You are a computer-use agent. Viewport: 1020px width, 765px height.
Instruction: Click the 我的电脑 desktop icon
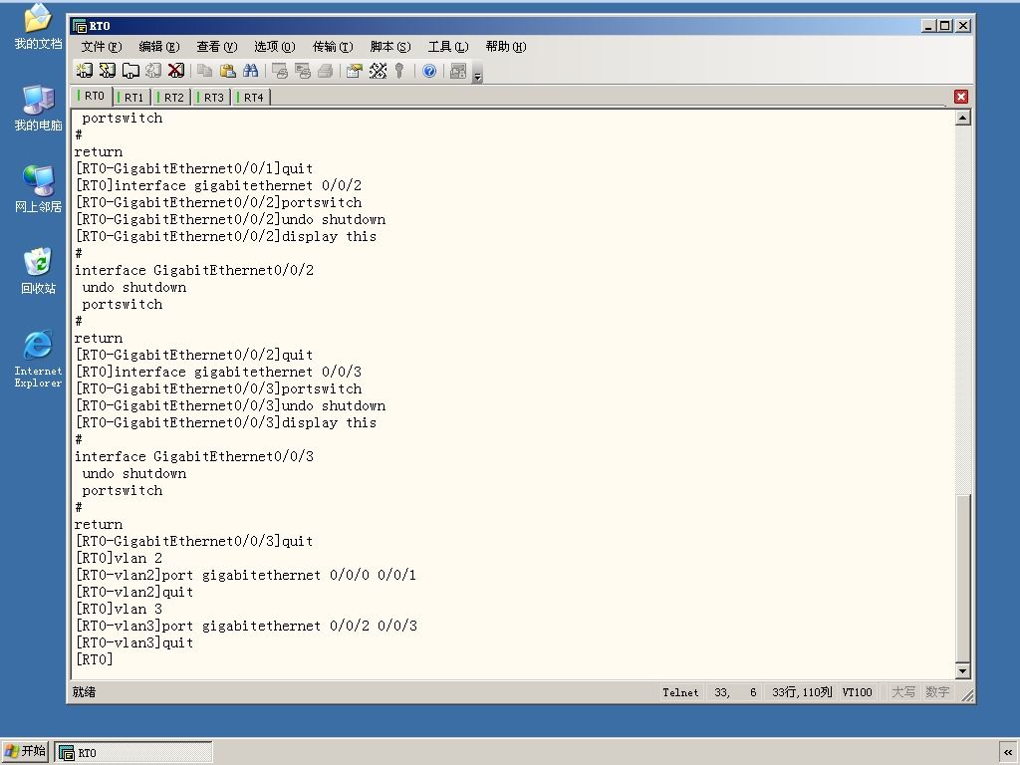point(38,108)
